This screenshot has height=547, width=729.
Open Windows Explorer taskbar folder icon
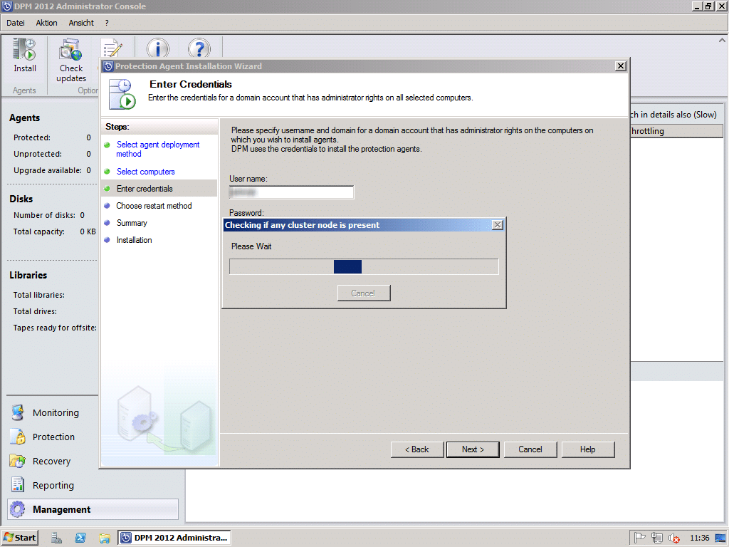tap(104, 538)
